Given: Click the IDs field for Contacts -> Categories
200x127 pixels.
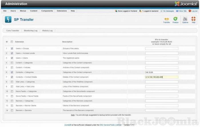Looking at the screenshot, I should tap(161, 72).
